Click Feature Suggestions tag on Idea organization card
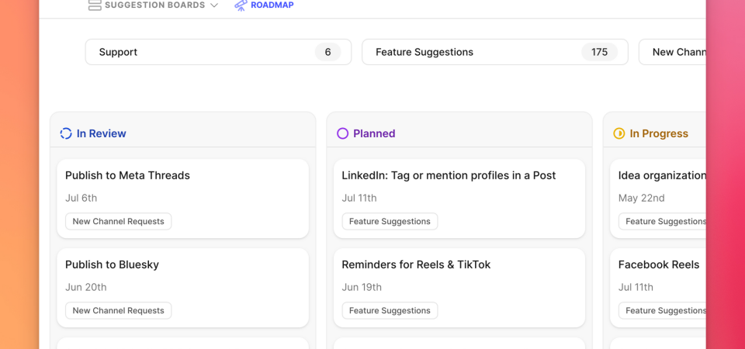The image size is (745, 349). [662, 221]
